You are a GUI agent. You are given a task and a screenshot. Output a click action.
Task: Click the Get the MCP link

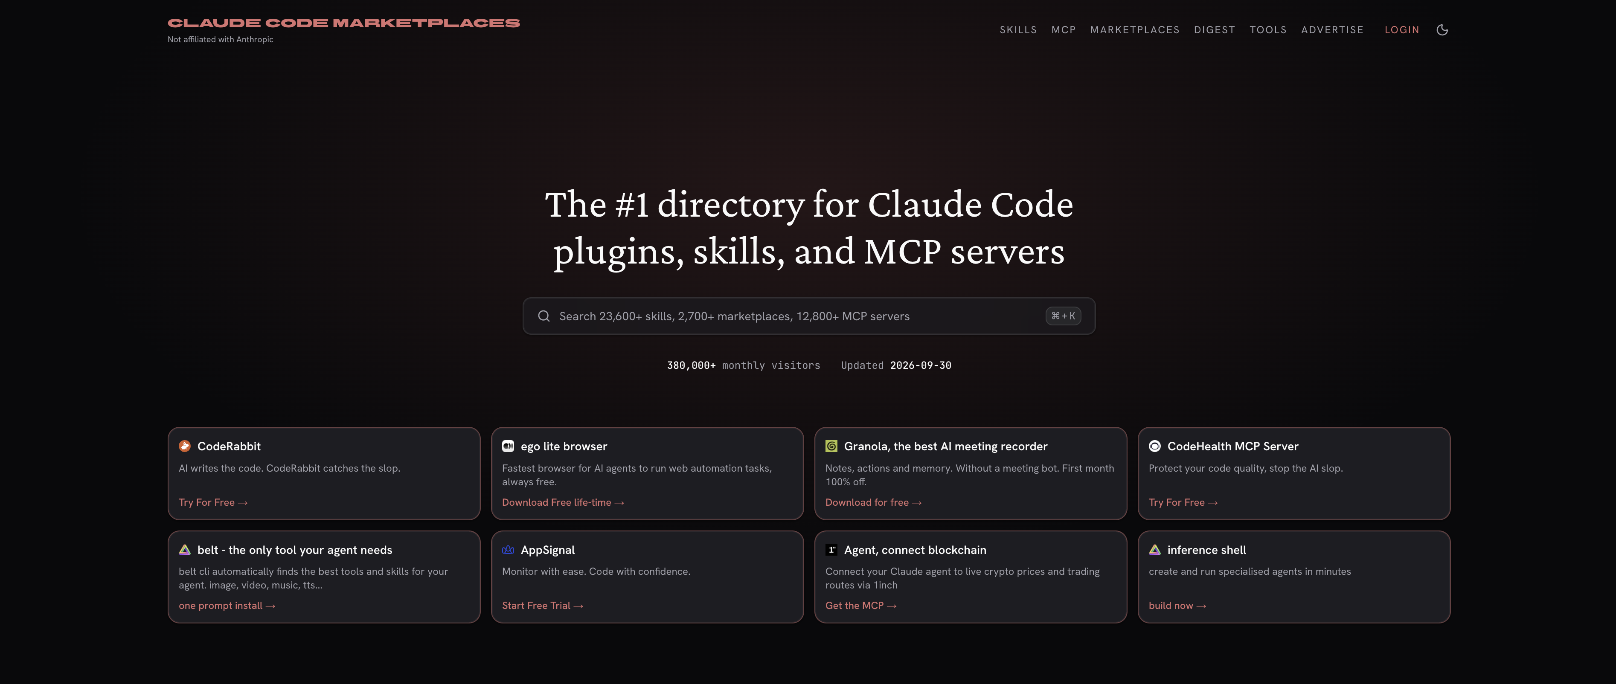tap(861, 606)
